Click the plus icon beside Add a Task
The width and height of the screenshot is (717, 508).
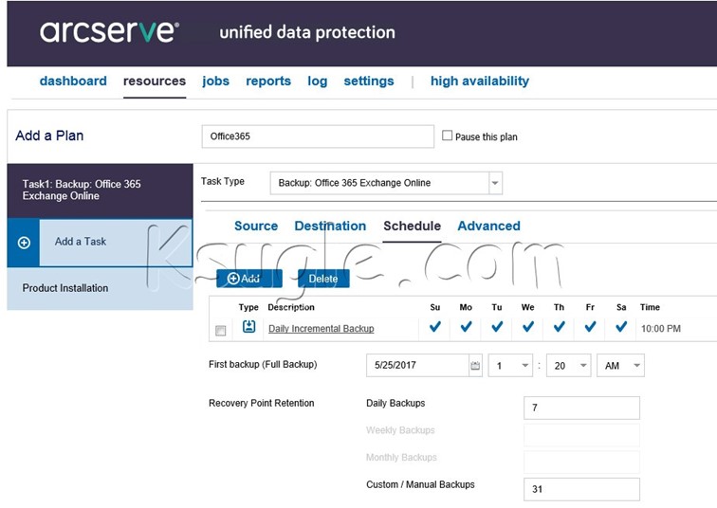point(24,243)
